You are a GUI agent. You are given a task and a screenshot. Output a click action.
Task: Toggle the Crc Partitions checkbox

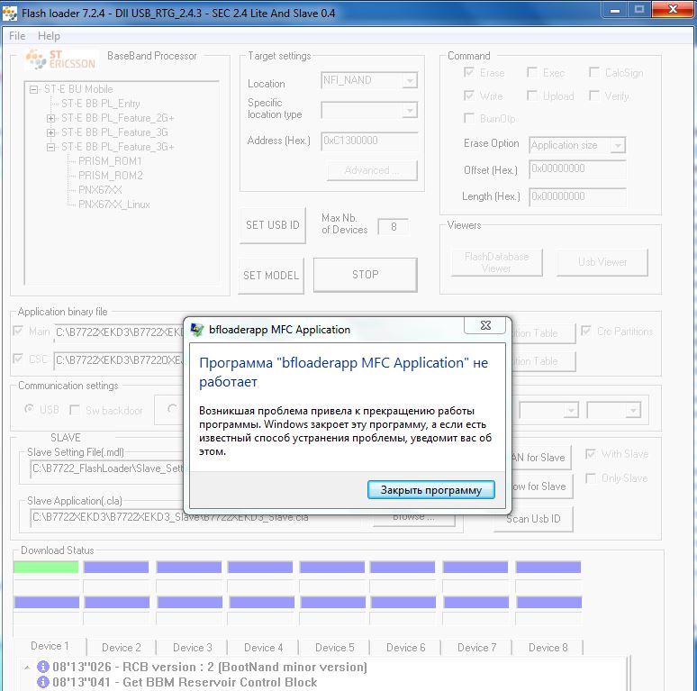(x=586, y=331)
